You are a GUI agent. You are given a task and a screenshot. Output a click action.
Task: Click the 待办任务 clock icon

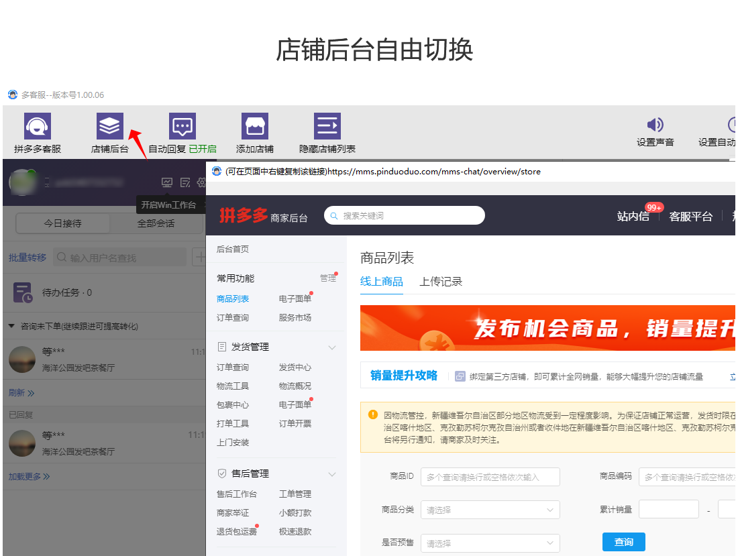(x=23, y=292)
